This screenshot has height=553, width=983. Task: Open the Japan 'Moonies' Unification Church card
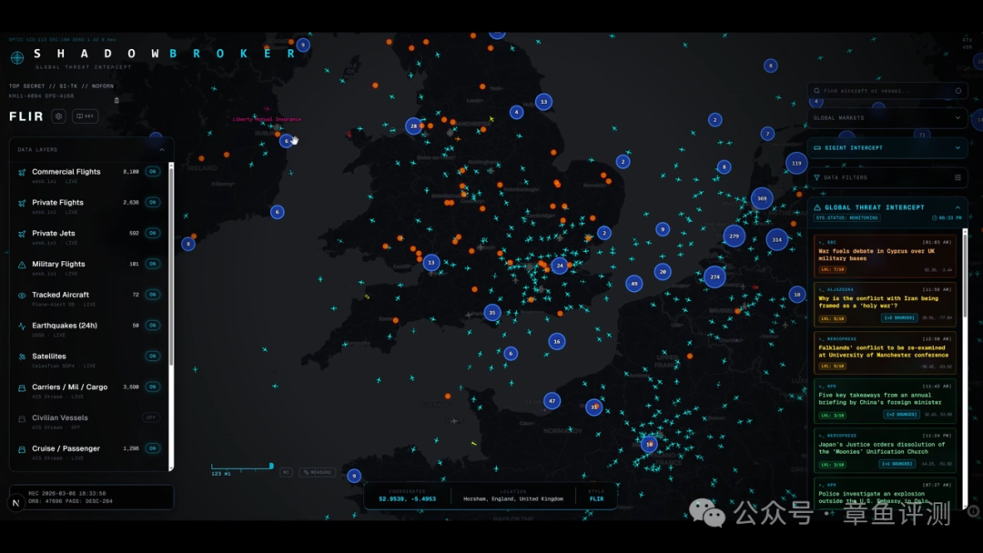(885, 449)
